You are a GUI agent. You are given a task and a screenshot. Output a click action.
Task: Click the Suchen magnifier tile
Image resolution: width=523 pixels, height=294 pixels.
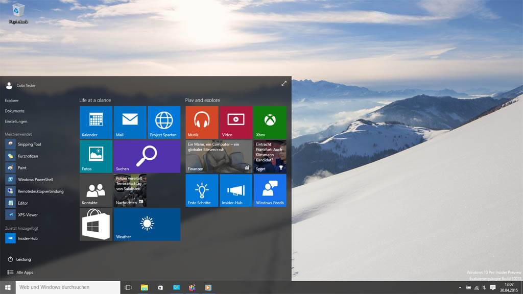pyautogui.click(x=147, y=156)
